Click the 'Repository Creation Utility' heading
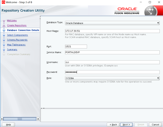The height and width of the screenshot is (127, 163). pyautogui.click(x=23, y=10)
